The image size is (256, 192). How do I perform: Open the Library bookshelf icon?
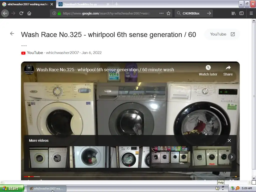(233, 13)
